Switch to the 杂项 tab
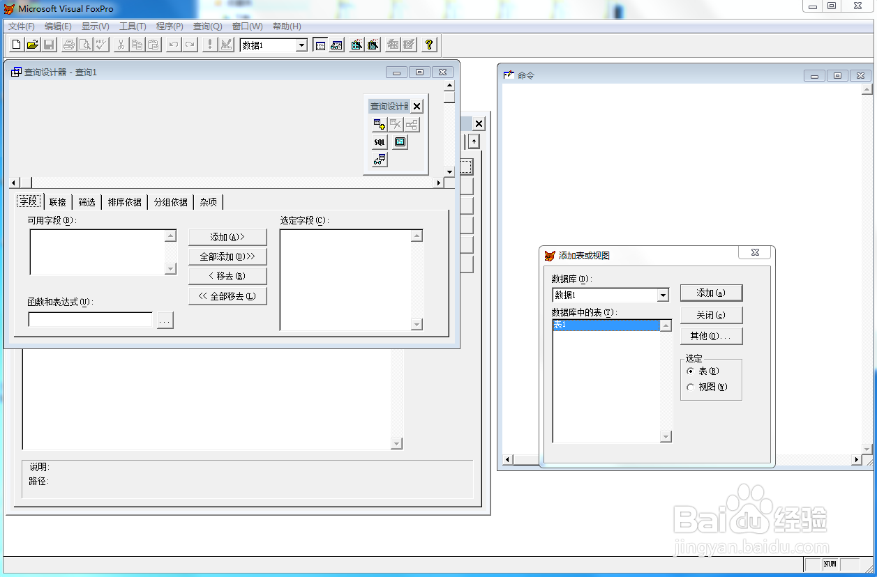Screen dimensions: 877x577 pos(209,202)
